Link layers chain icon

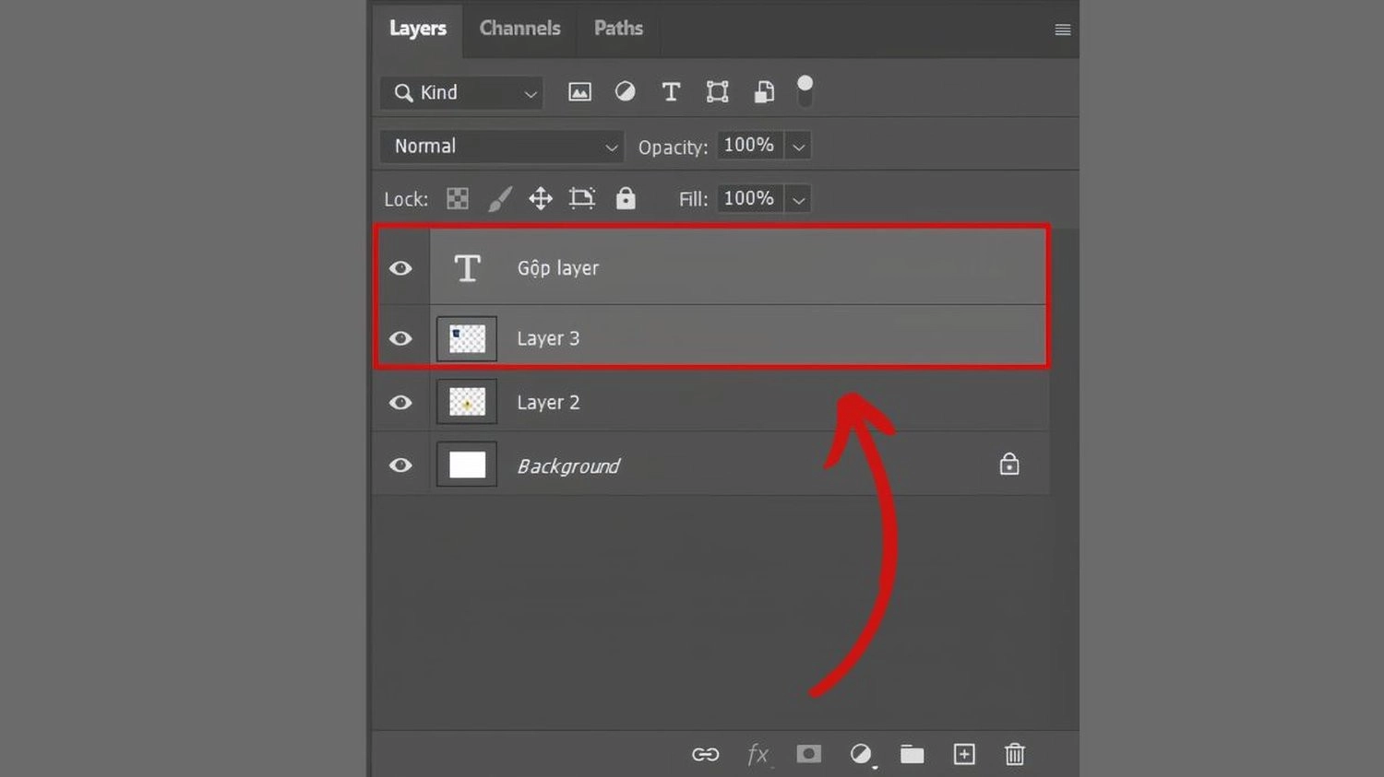tap(706, 755)
